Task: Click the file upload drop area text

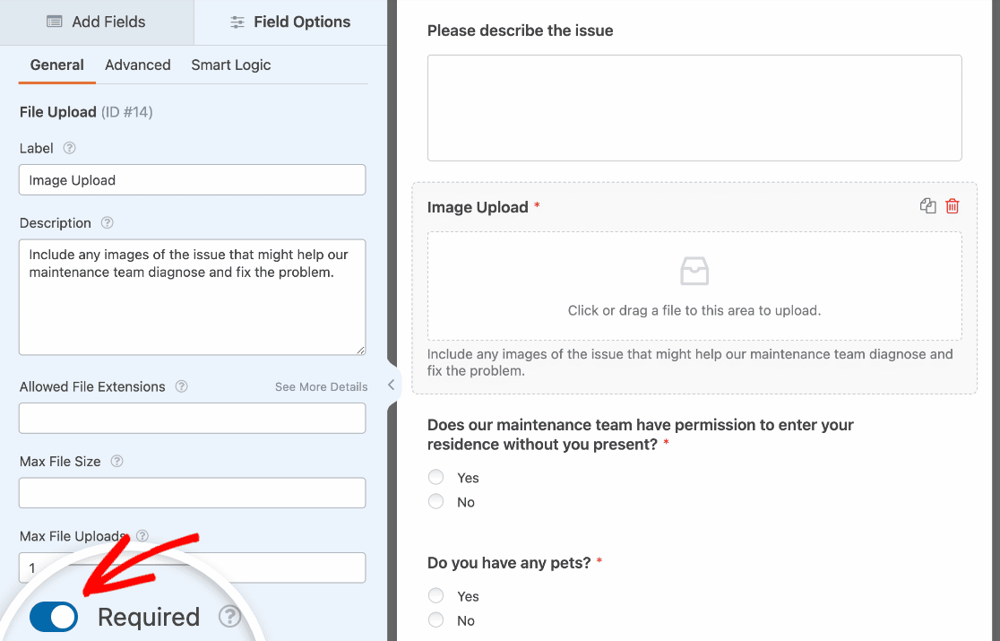Action: pyautogui.click(x=694, y=310)
